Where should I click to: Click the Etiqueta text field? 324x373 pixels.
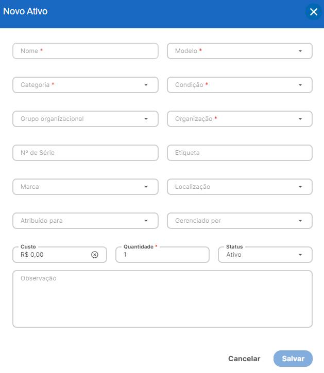pos(240,153)
